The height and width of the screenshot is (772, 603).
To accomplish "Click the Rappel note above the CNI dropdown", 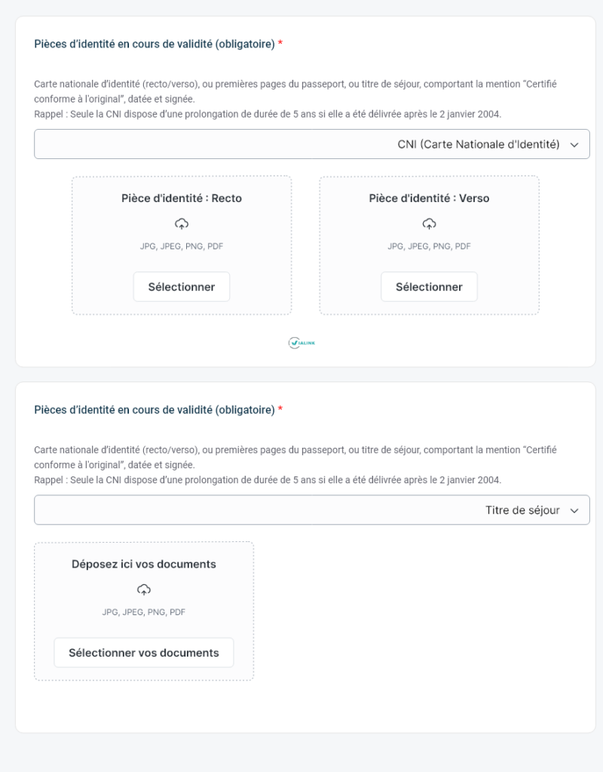I will [268, 114].
